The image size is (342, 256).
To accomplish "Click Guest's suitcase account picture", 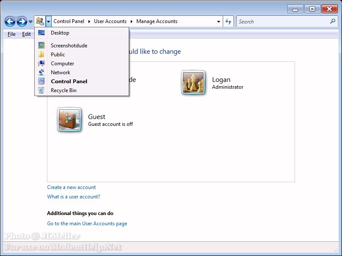I will pyautogui.click(x=69, y=119).
